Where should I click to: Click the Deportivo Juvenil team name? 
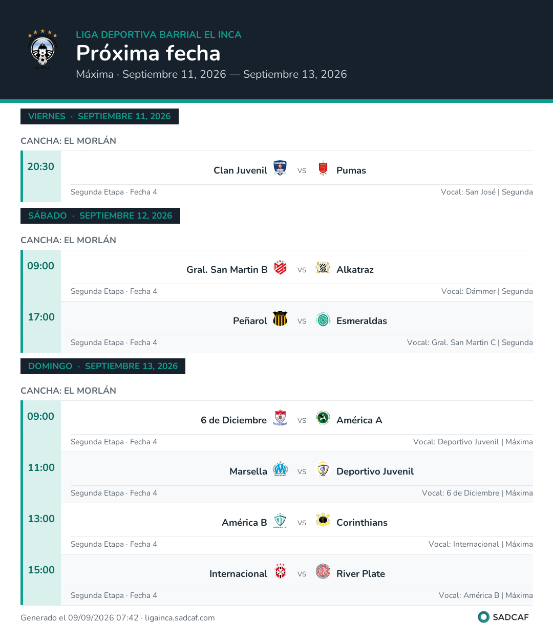(375, 471)
